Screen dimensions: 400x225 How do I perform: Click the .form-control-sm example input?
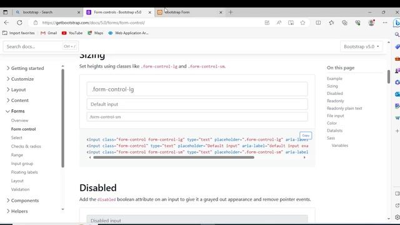pyautogui.click(x=197, y=117)
